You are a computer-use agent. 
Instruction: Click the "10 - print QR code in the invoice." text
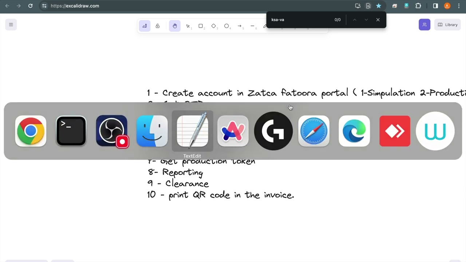tap(221, 195)
